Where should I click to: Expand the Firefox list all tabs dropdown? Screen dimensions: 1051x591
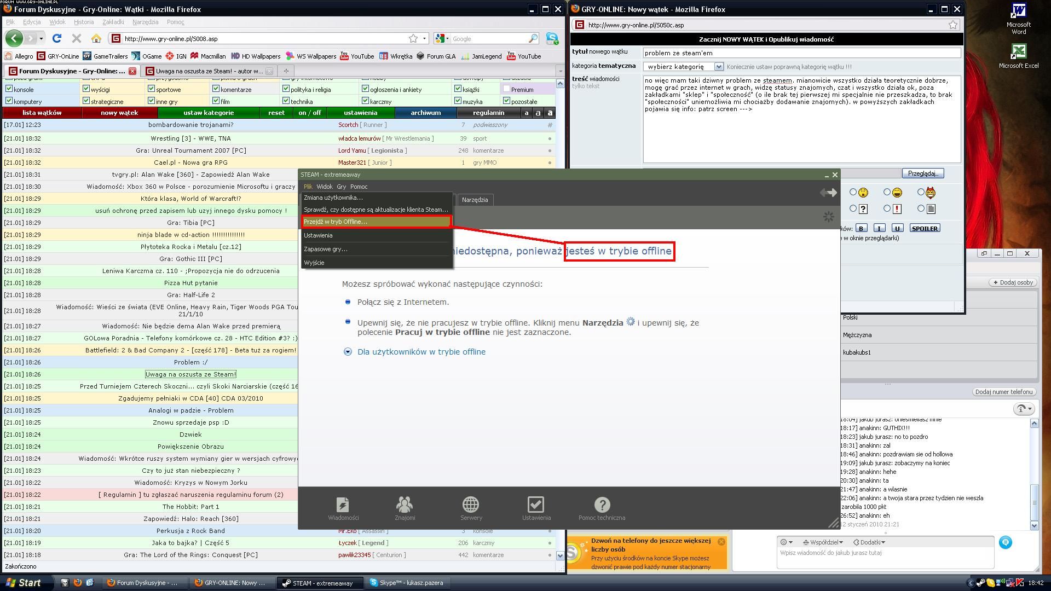559,71
